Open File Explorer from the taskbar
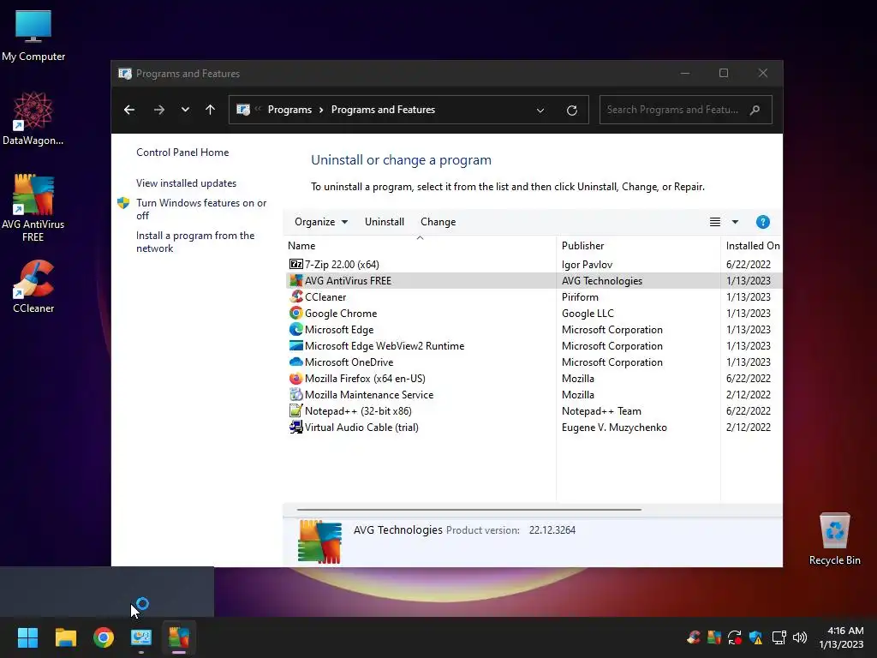 pyautogui.click(x=65, y=637)
